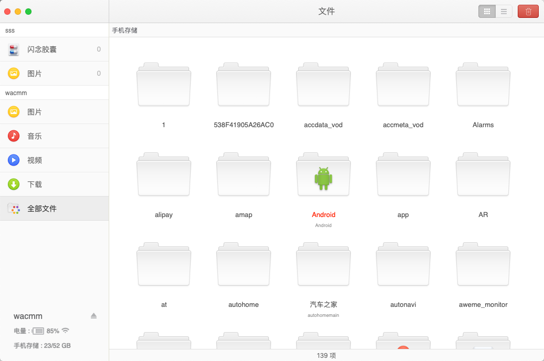The height and width of the screenshot is (361, 544).
Task: Open the 538F41905A26AC0 folder
Action: pyautogui.click(x=243, y=85)
